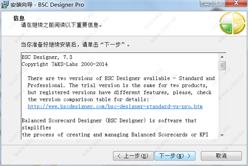The height and width of the screenshot is (166, 248).
Task: Click the scrollbar thumb in the information text box
Action: (221, 66)
